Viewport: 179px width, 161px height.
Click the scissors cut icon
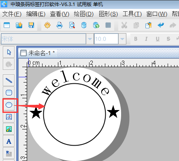click(124, 25)
